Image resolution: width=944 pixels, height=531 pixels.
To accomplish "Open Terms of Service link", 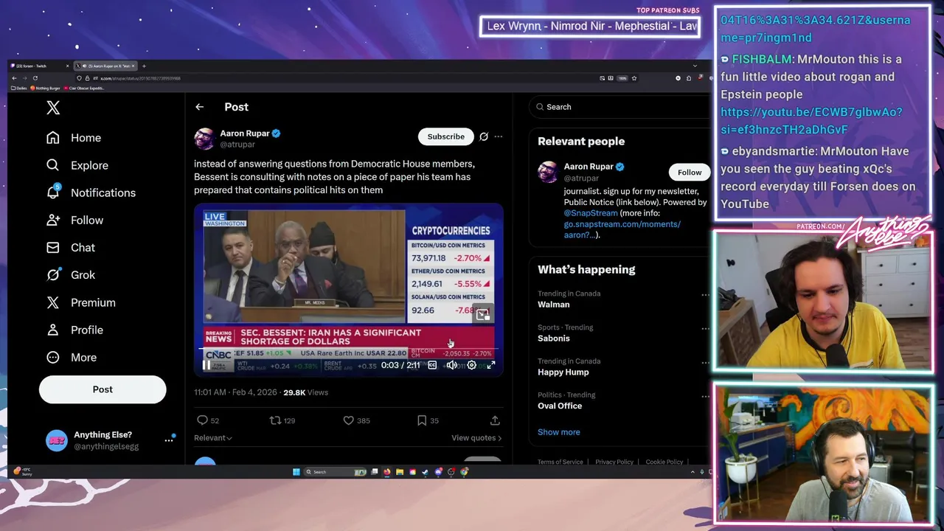I will (x=560, y=462).
